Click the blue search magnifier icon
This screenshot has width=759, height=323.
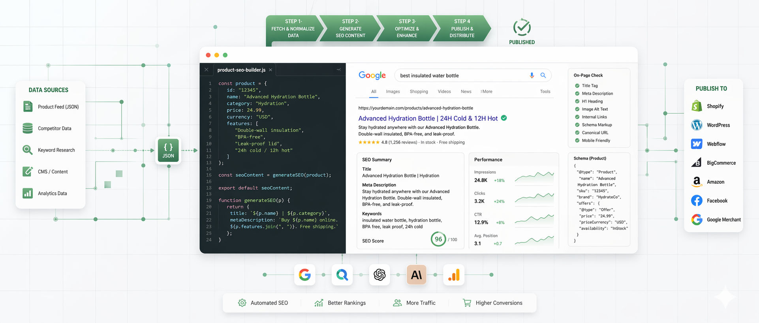point(543,75)
